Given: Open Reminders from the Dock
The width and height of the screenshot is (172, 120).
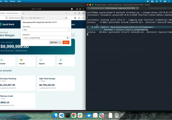Looking at the screenshot, I should [x=95, y=115].
